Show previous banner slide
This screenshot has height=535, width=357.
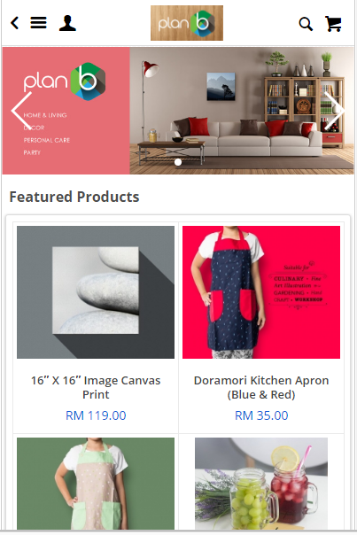pos(21,111)
